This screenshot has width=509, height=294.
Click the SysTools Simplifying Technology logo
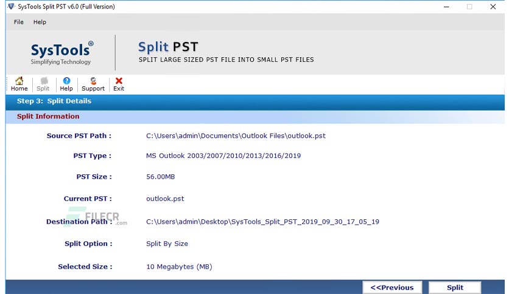[61, 53]
